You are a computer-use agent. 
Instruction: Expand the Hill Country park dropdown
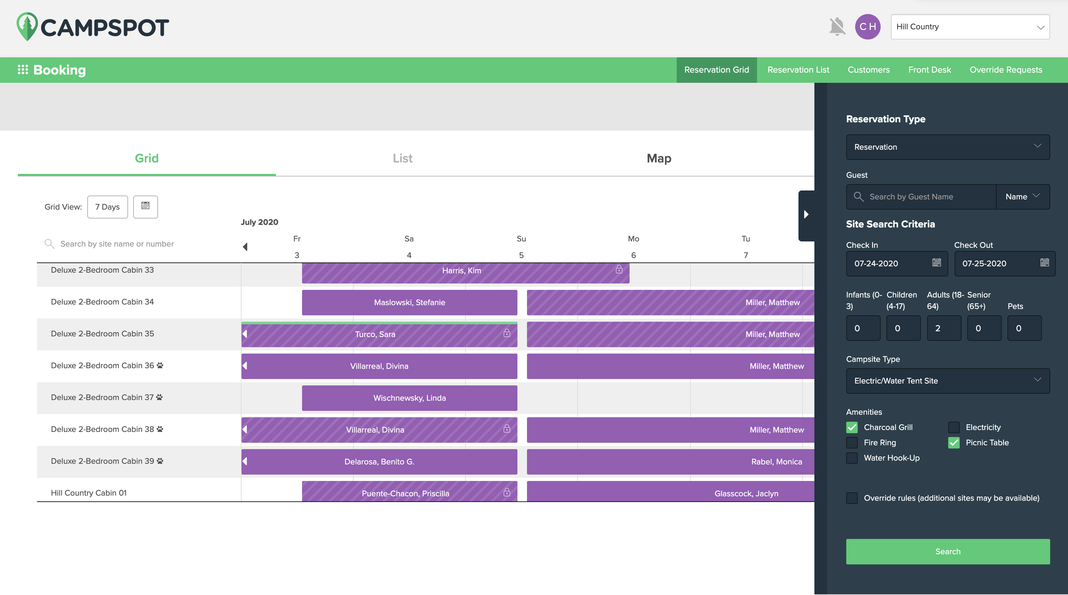click(970, 27)
